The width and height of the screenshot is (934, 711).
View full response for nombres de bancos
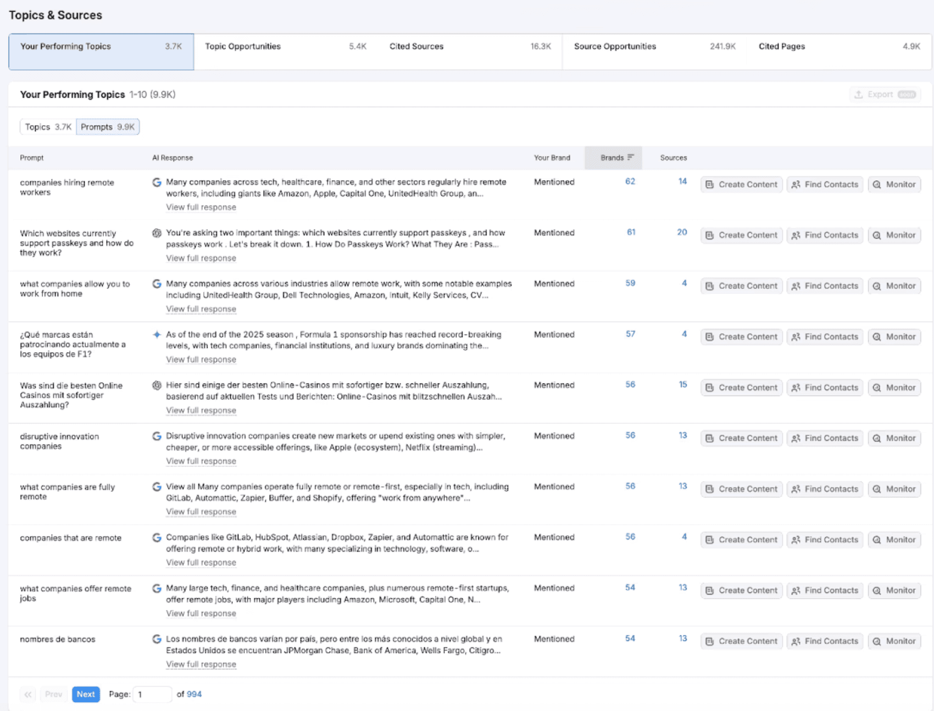(x=201, y=664)
